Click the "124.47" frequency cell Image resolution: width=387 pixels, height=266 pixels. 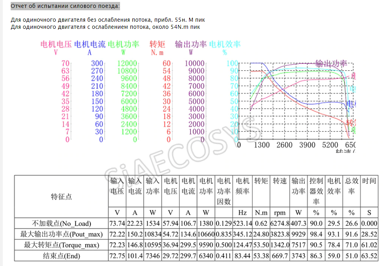(x=242, y=245)
